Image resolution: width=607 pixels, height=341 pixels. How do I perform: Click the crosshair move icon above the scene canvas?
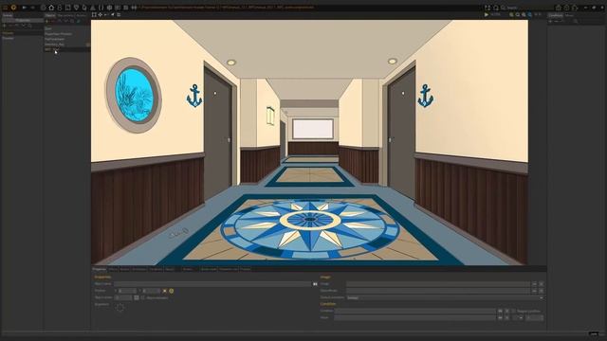[101, 15]
